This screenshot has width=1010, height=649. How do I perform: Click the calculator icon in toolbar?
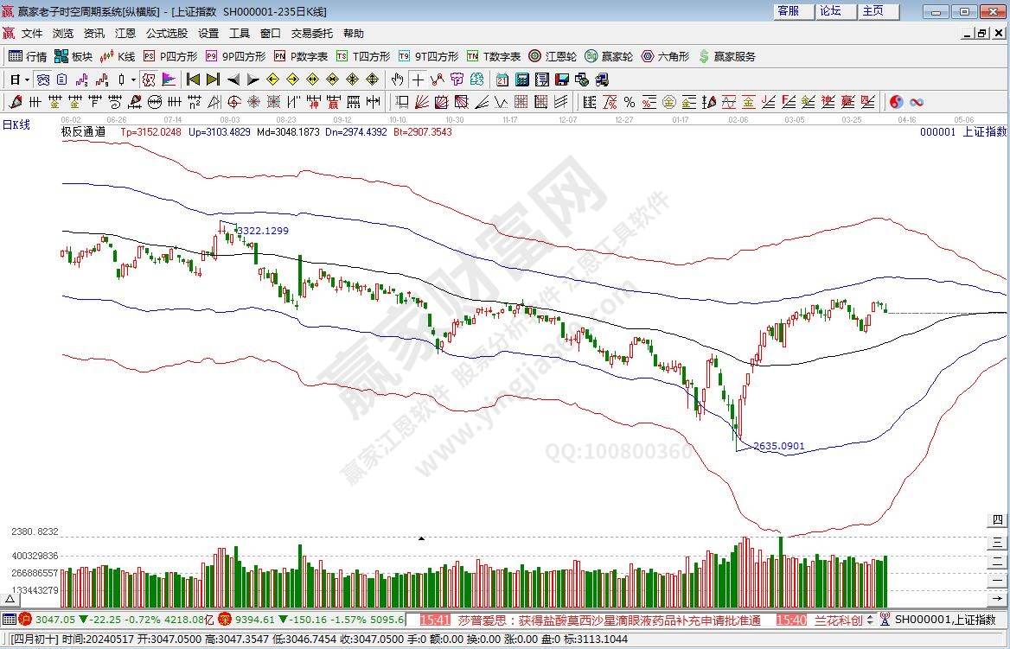click(x=521, y=80)
